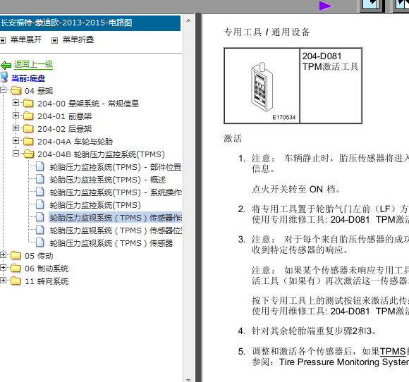Screen dimensions: 409x382
Task: Click folder icon of 11 转向系统
Action: tap(16, 281)
